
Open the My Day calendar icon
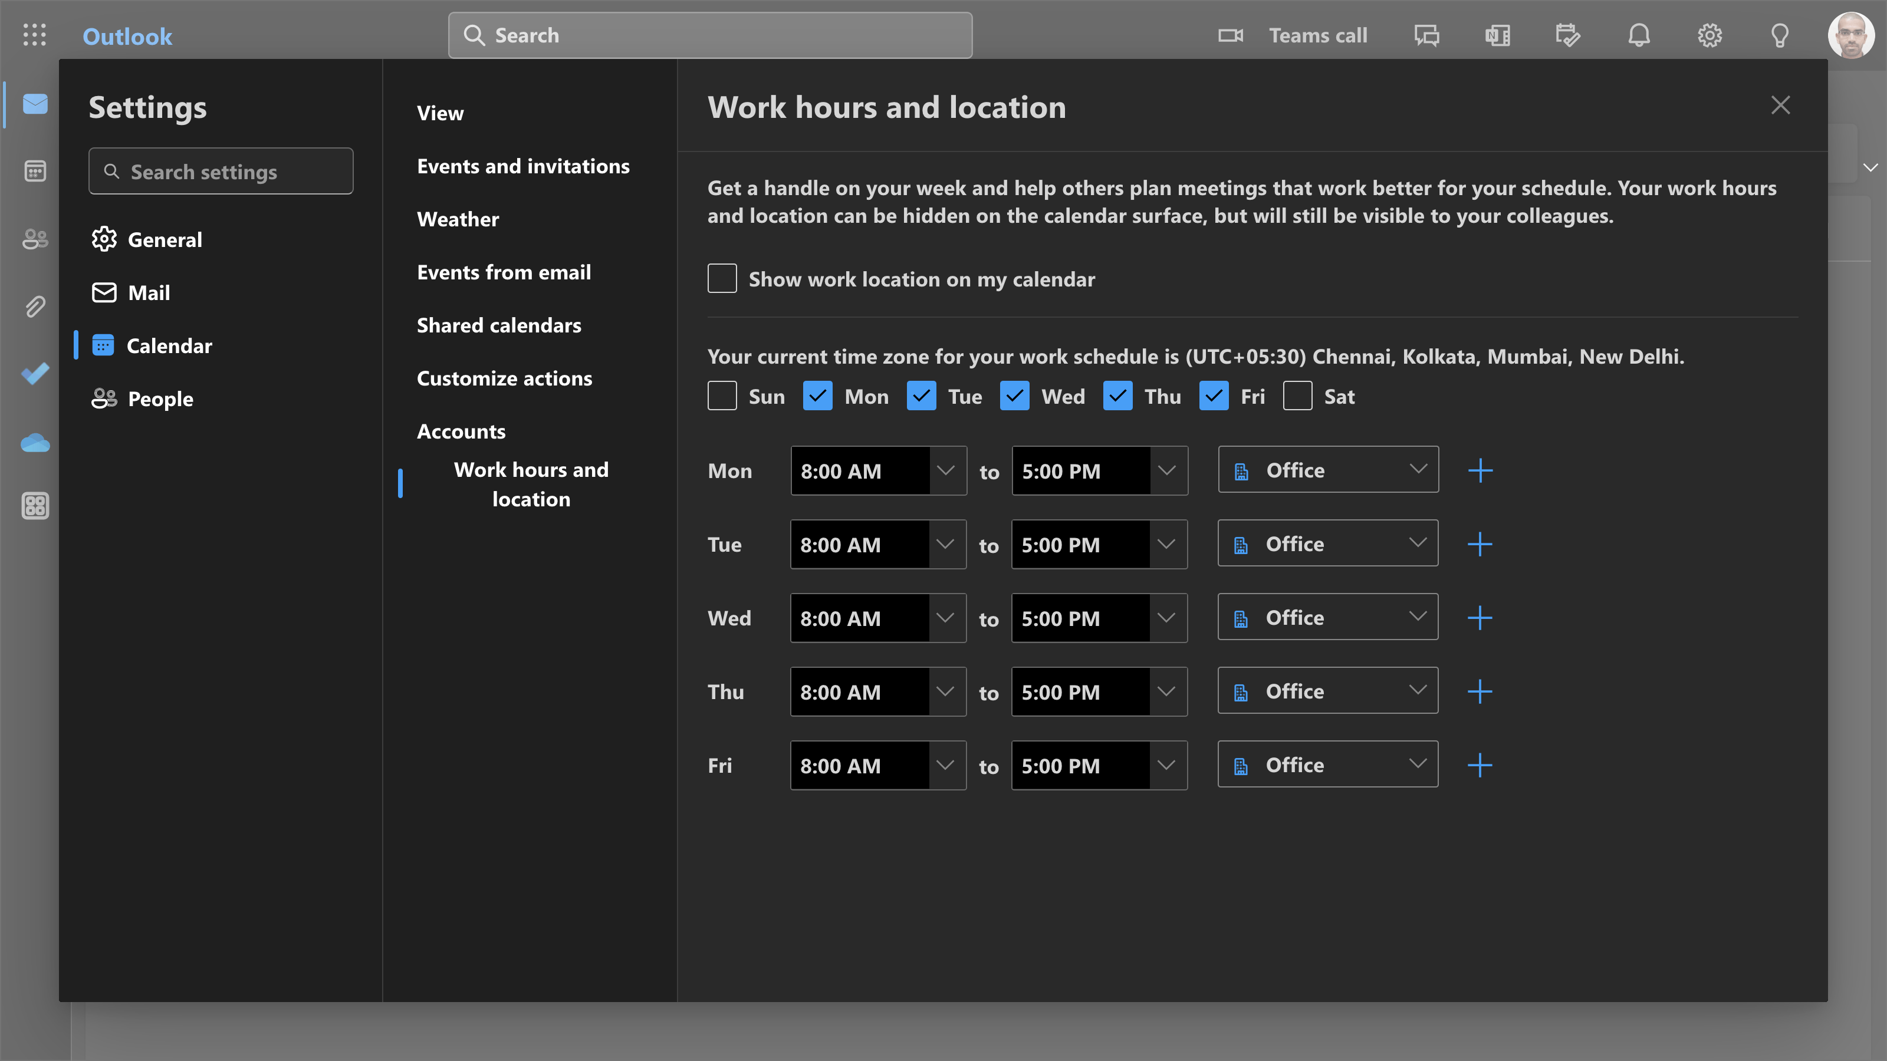[1567, 35]
